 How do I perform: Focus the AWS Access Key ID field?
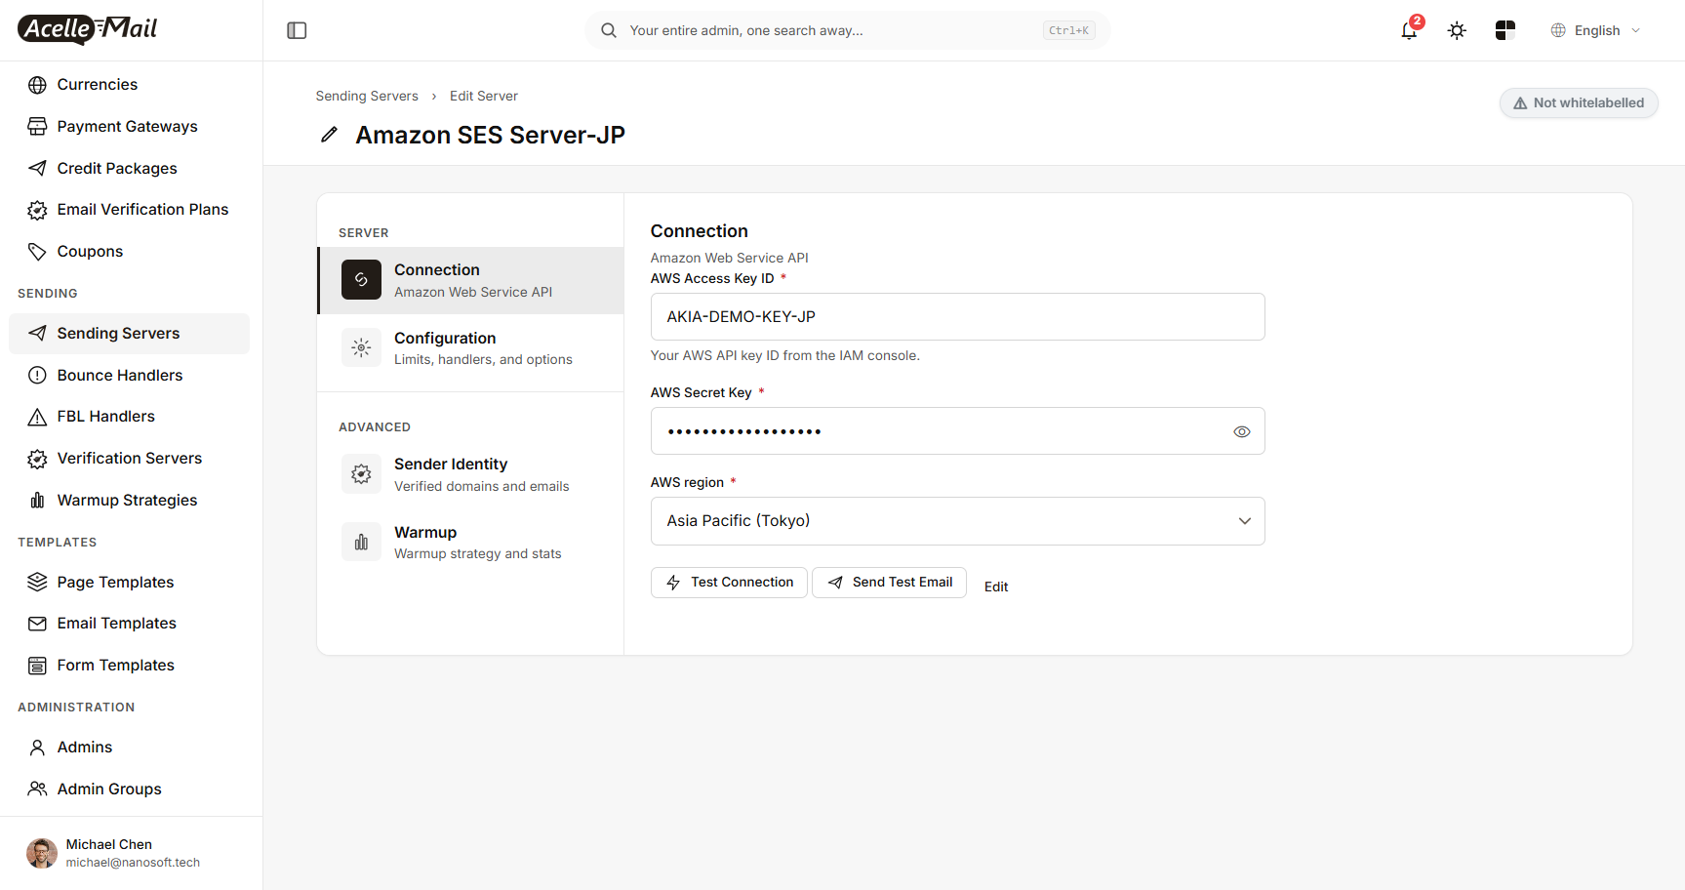[x=957, y=317]
